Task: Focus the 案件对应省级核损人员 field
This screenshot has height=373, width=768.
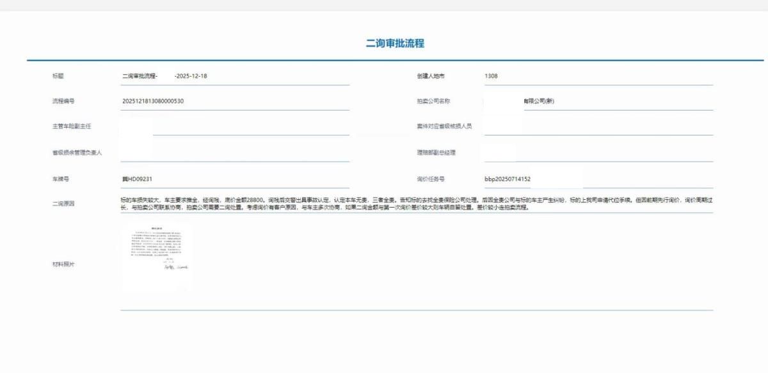Action: (598, 126)
